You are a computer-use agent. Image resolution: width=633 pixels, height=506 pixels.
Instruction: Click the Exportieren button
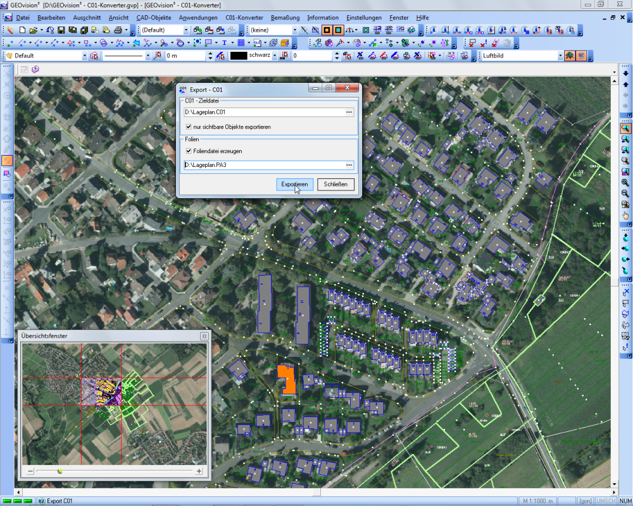click(x=295, y=184)
